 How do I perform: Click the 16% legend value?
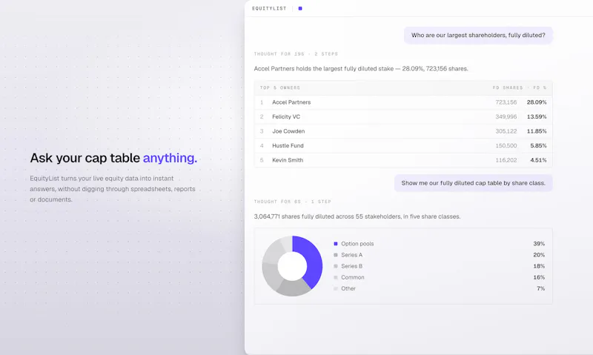539,277
